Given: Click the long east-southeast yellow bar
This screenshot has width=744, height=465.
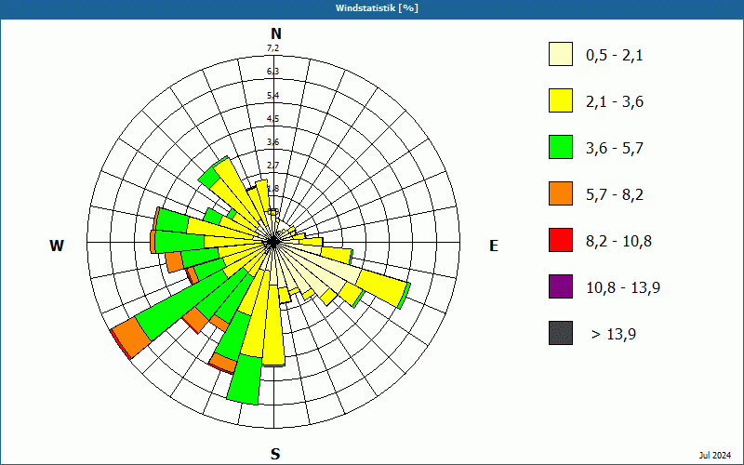Looking at the screenshot, I should [x=382, y=289].
